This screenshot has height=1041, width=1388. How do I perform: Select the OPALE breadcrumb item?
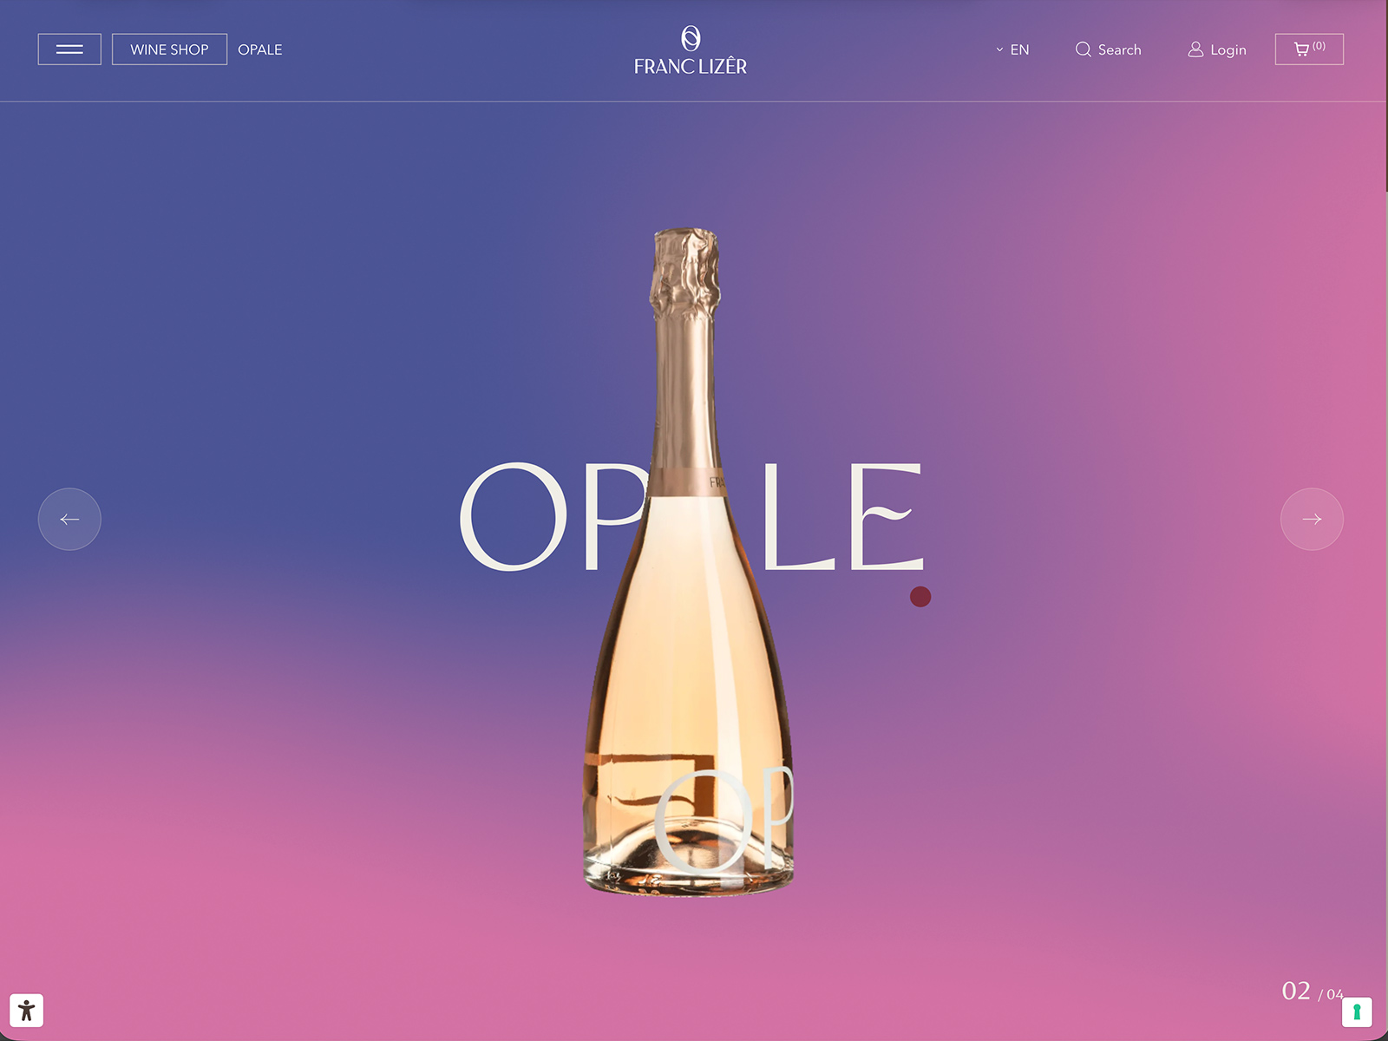point(260,49)
